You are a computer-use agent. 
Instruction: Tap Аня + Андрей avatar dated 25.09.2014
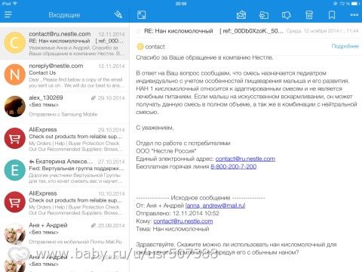point(15,234)
